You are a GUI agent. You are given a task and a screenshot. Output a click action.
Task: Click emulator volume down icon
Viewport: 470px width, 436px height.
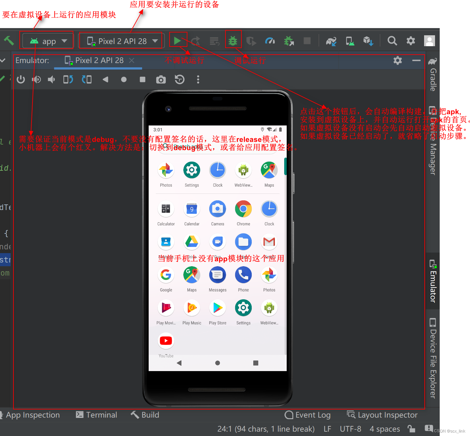pyautogui.click(x=51, y=80)
